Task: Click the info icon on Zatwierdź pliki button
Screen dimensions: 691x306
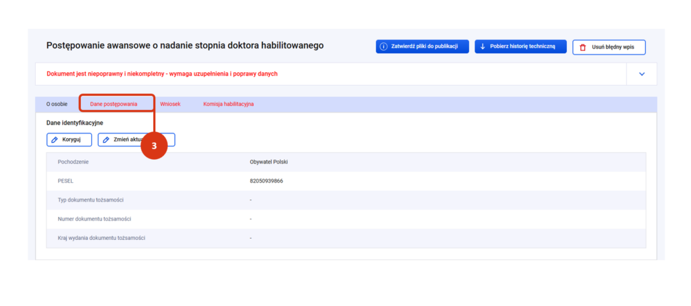Action: pos(383,47)
